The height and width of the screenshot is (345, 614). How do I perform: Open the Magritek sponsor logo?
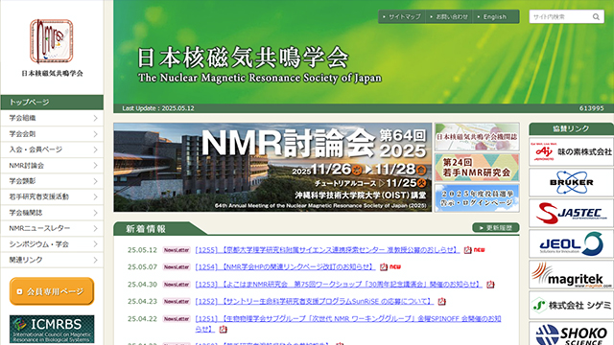pos(572,275)
